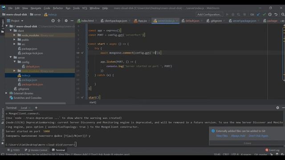
Task: Click View Files link in notification
Action: [x=222, y=136]
